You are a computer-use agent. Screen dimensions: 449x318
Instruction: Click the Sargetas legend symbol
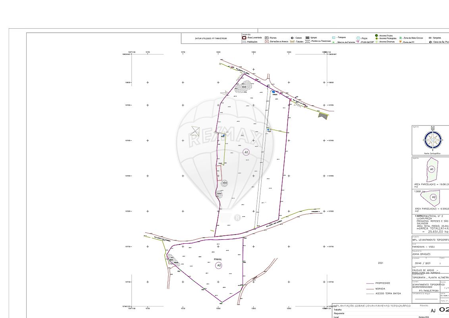pos(430,38)
